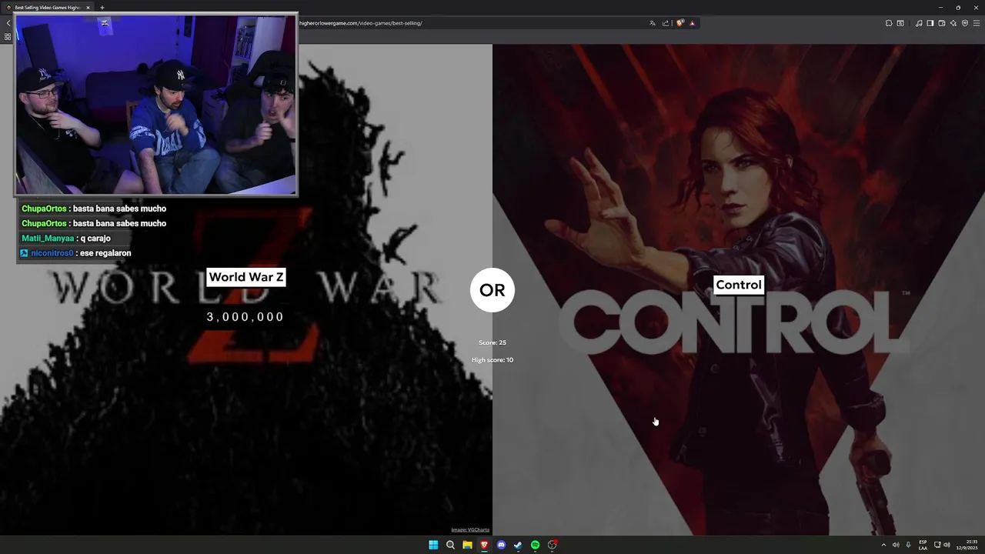This screenshot has height=554, width=985.
Task: Click the webcam overlay of three streamers
Action: pyautogui.click(x=156, y=105)
